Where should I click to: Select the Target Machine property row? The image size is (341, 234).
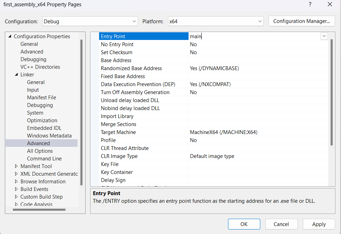118,132
